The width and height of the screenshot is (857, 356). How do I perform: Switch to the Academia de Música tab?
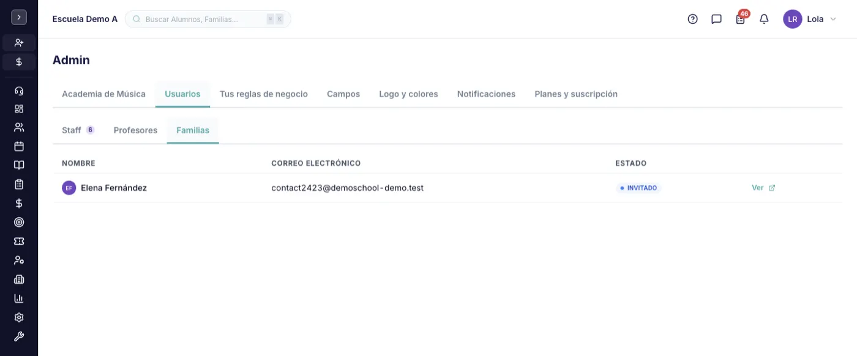coord(103,94)
